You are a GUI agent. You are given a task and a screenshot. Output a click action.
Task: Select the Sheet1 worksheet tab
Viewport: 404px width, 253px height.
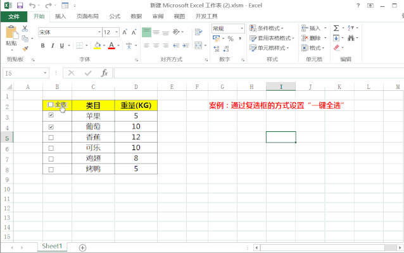[x=52, y=246]
